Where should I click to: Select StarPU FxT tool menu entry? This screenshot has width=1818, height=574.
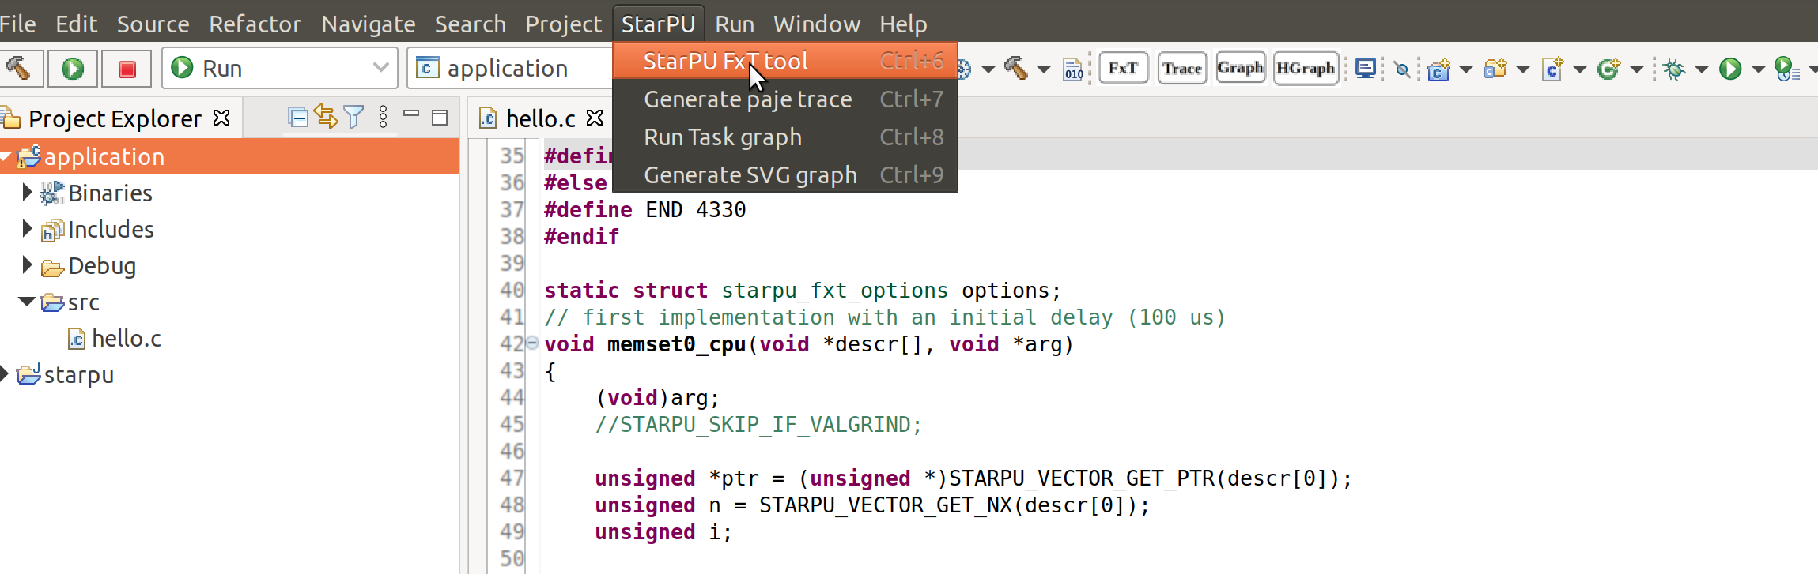coord(785,61)
